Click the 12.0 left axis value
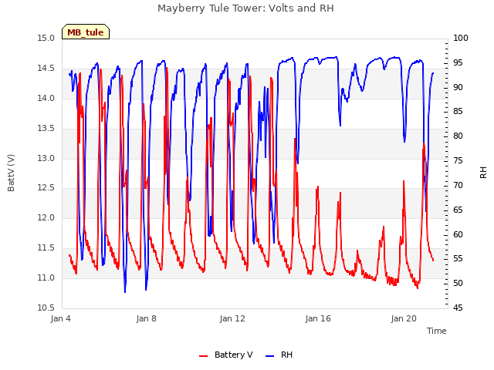Image resolution: width=494 pixels, height=370 pixels. pyautogui.click(x=46, y=217)
